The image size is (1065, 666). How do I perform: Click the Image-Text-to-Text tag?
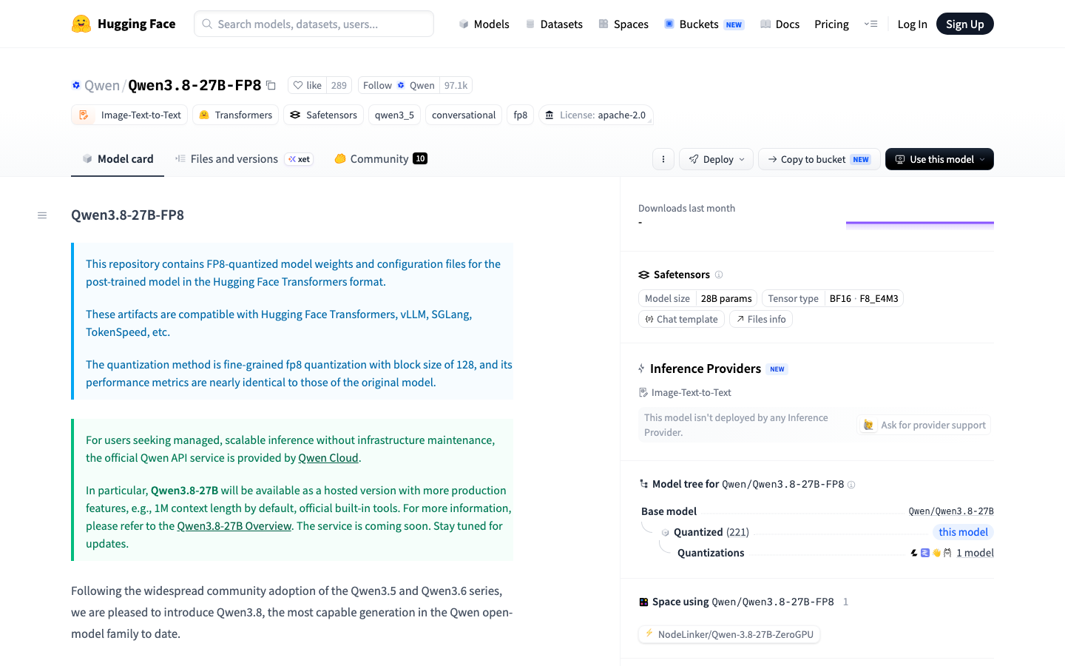click(129, 115)
